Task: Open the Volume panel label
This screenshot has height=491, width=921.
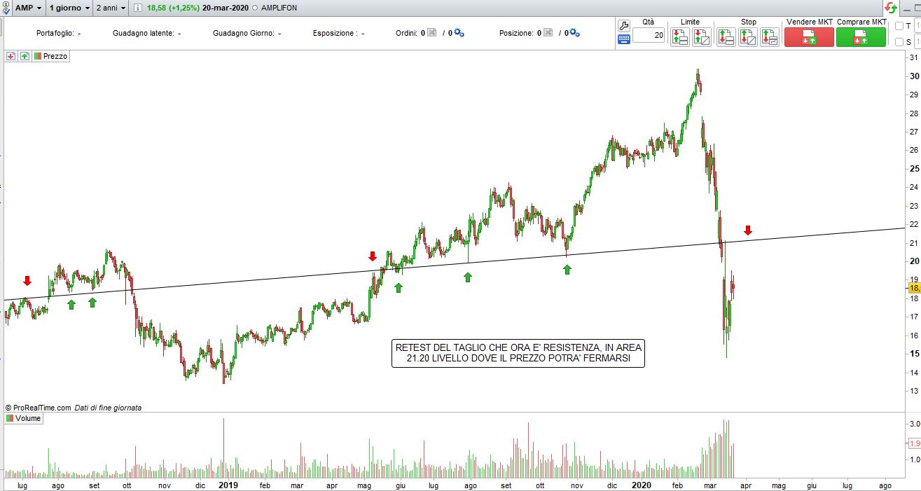Action: pyautogui.click(x=24, y=418)
